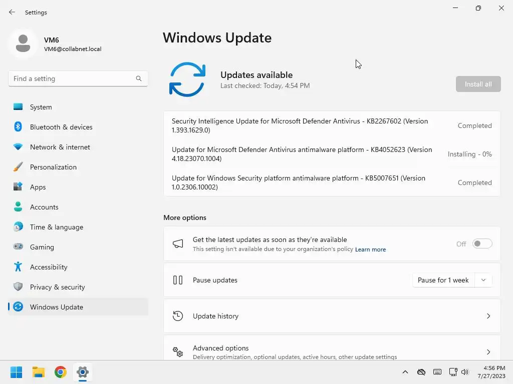The width and height of the screenshot is (513, 384).
Task: Click Completed status beside KB5007651
Action: [x=474, y=182]
